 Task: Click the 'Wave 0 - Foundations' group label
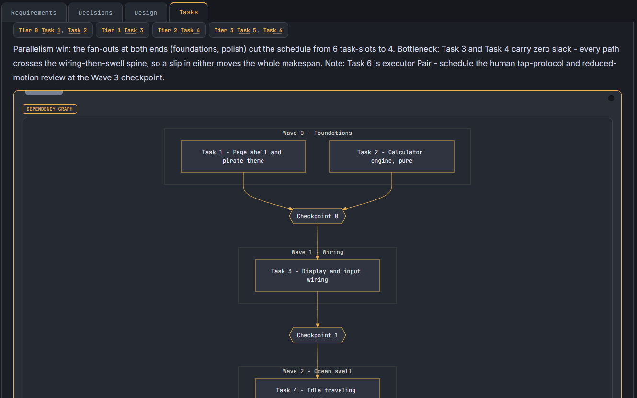coord(318,133)
